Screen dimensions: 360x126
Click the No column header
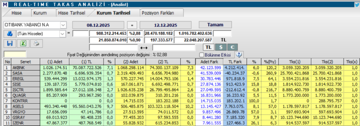click(8, 62)
